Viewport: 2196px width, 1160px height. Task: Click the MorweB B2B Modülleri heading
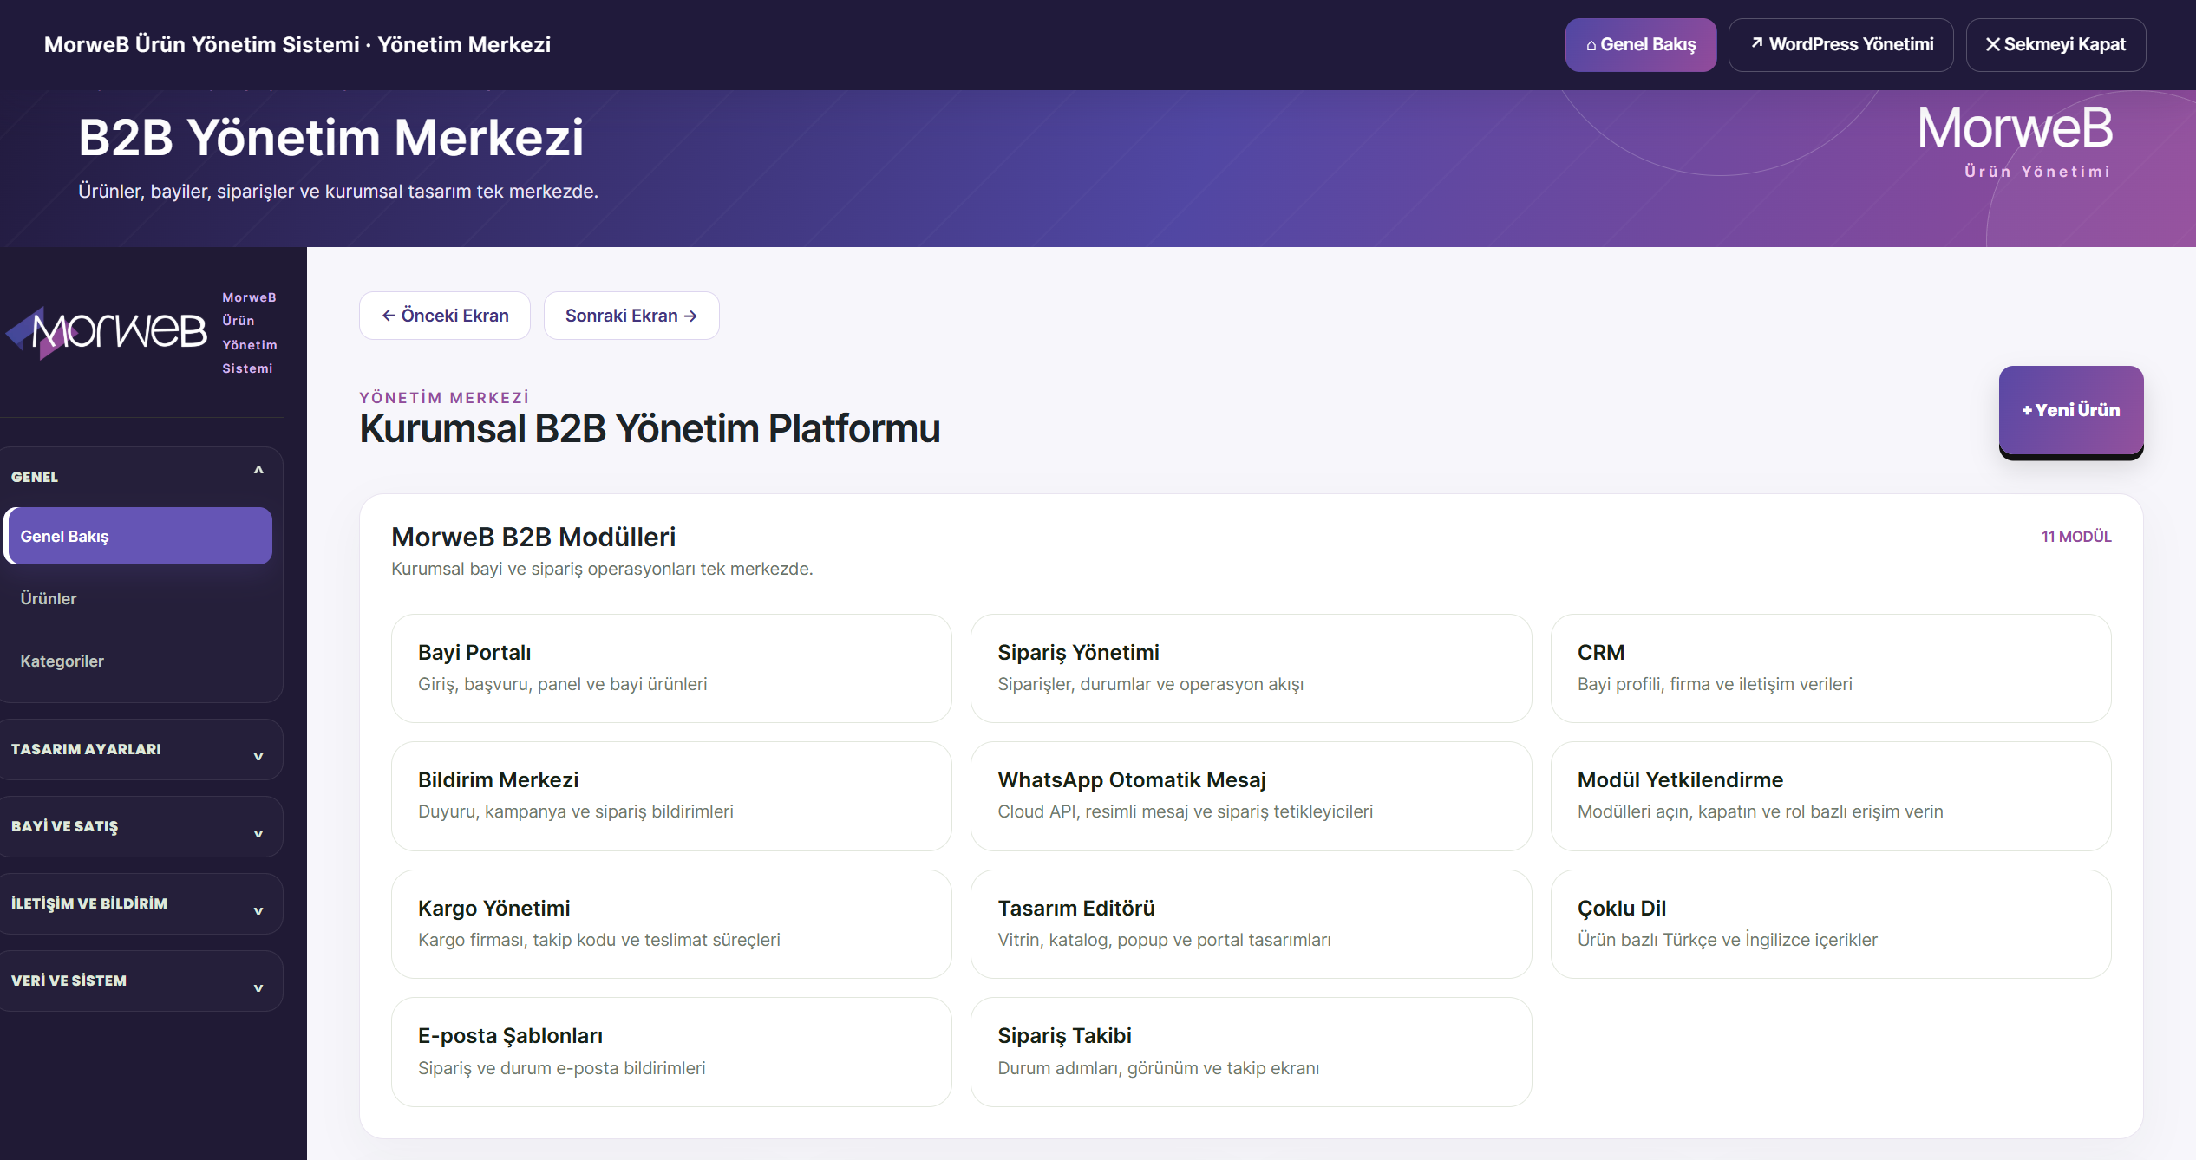(533, 537)
